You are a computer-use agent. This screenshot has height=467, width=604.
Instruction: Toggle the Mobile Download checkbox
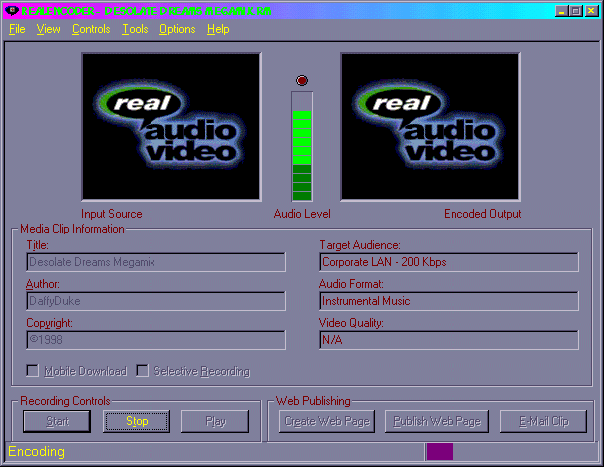point(32,371)
